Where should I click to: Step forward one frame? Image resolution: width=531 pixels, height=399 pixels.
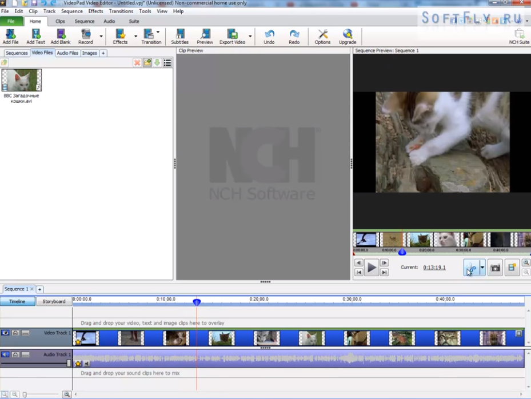tap(384, 263)
